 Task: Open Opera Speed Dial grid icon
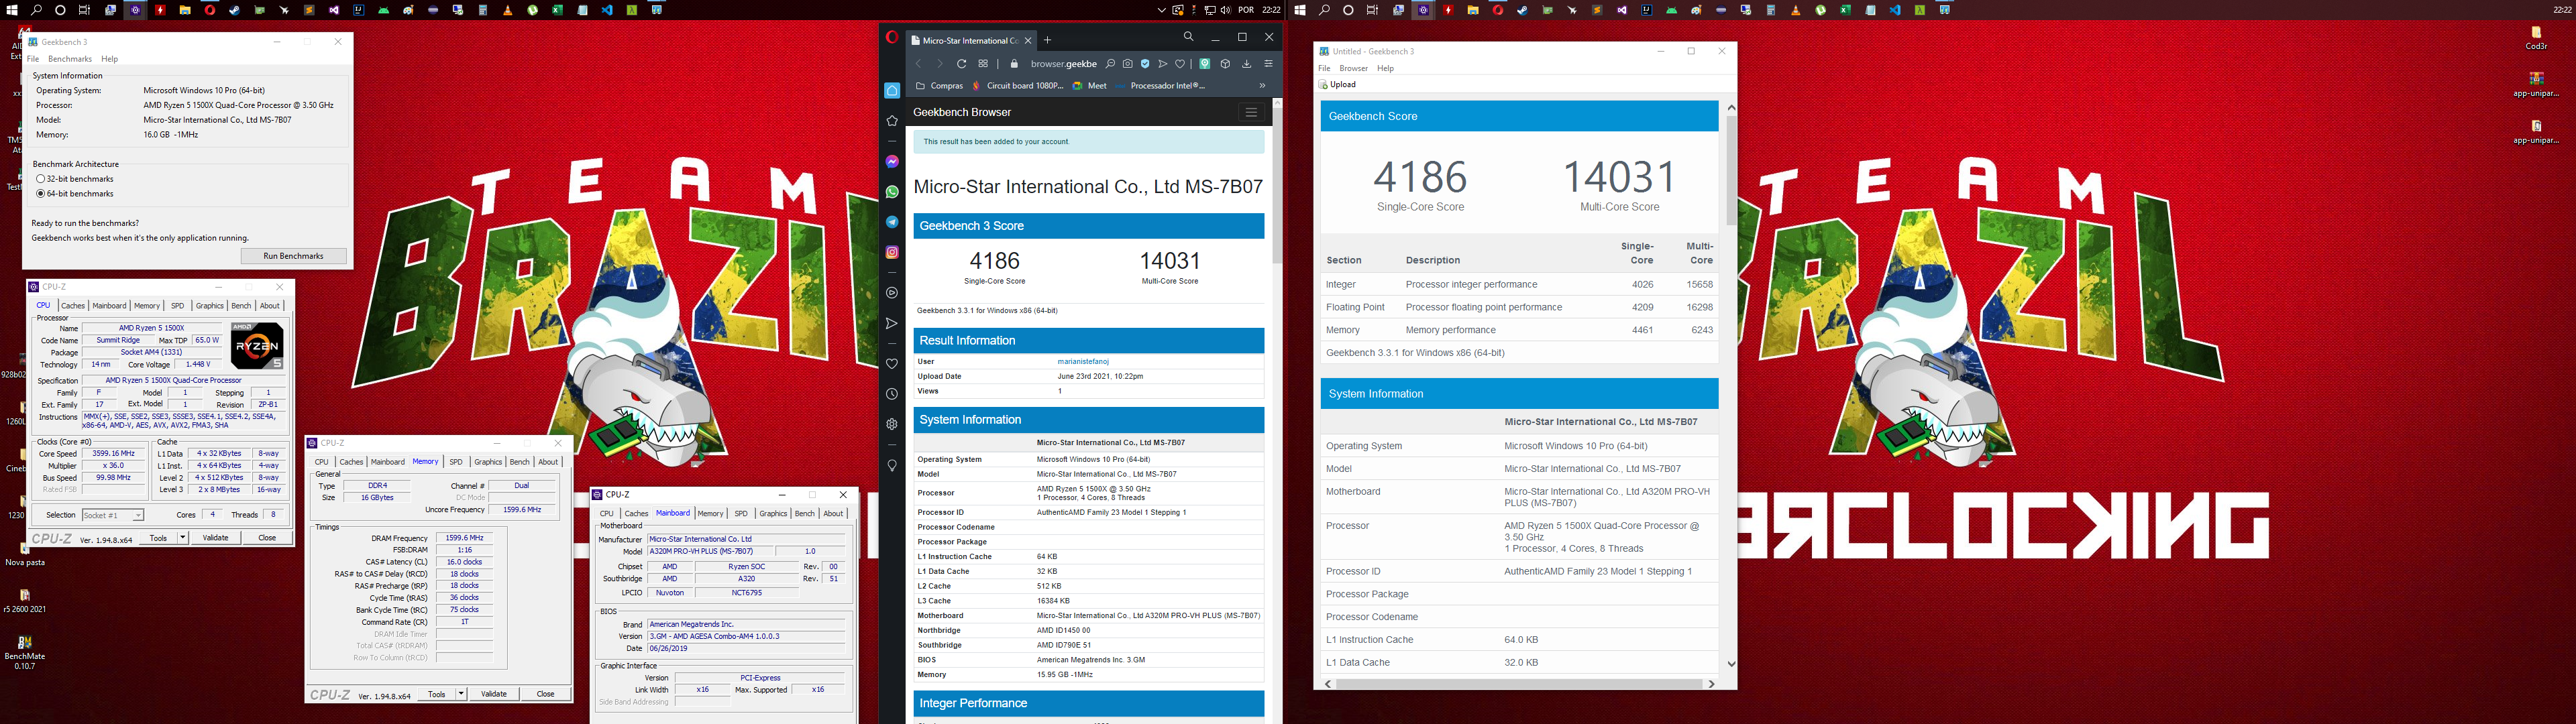(x=983, y=64)
